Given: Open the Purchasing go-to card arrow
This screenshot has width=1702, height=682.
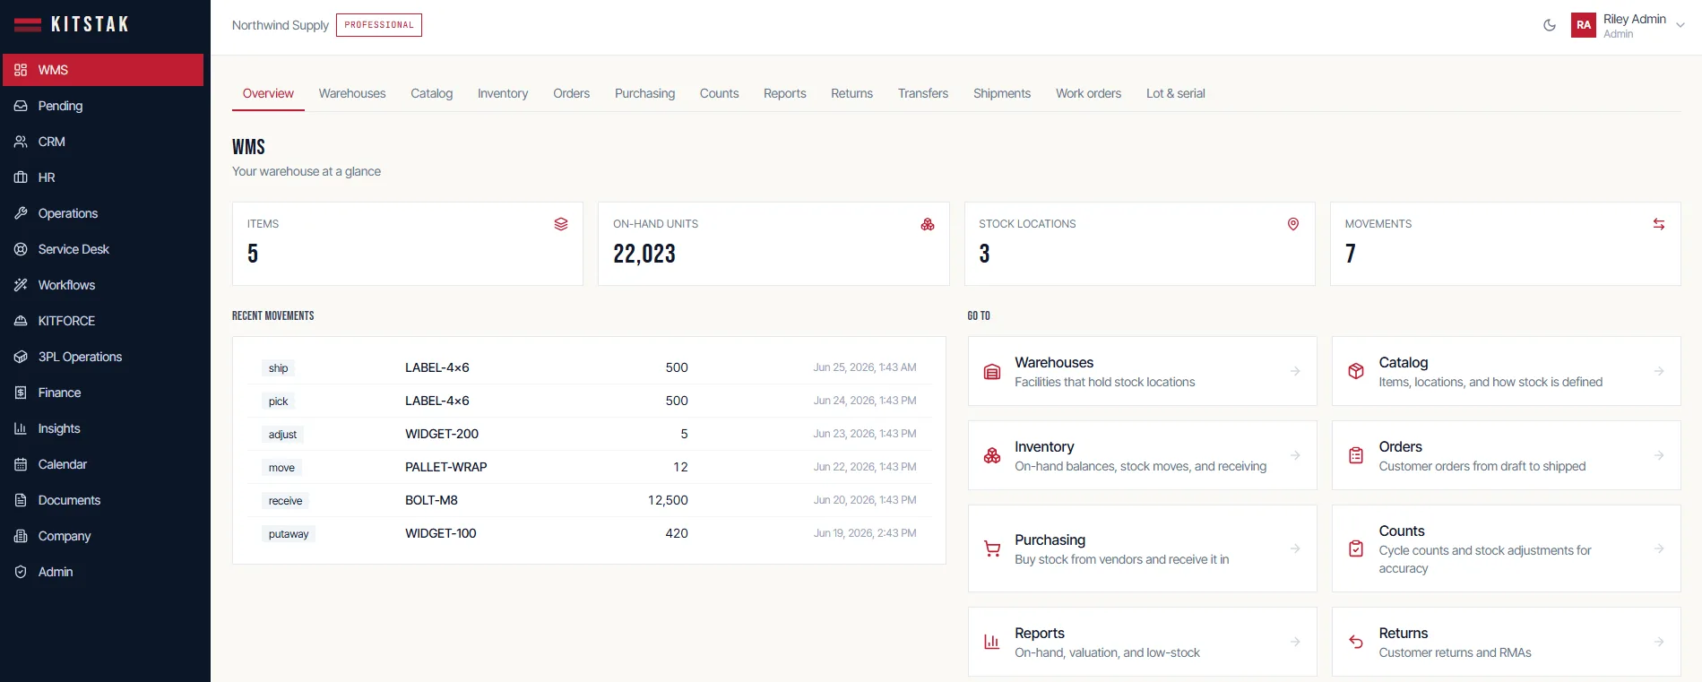Looking at the screenshot, I should point(1295,548).
